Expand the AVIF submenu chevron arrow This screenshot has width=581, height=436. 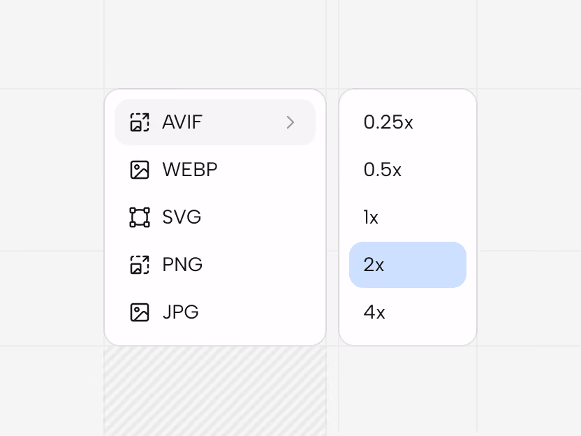point(290,122)
